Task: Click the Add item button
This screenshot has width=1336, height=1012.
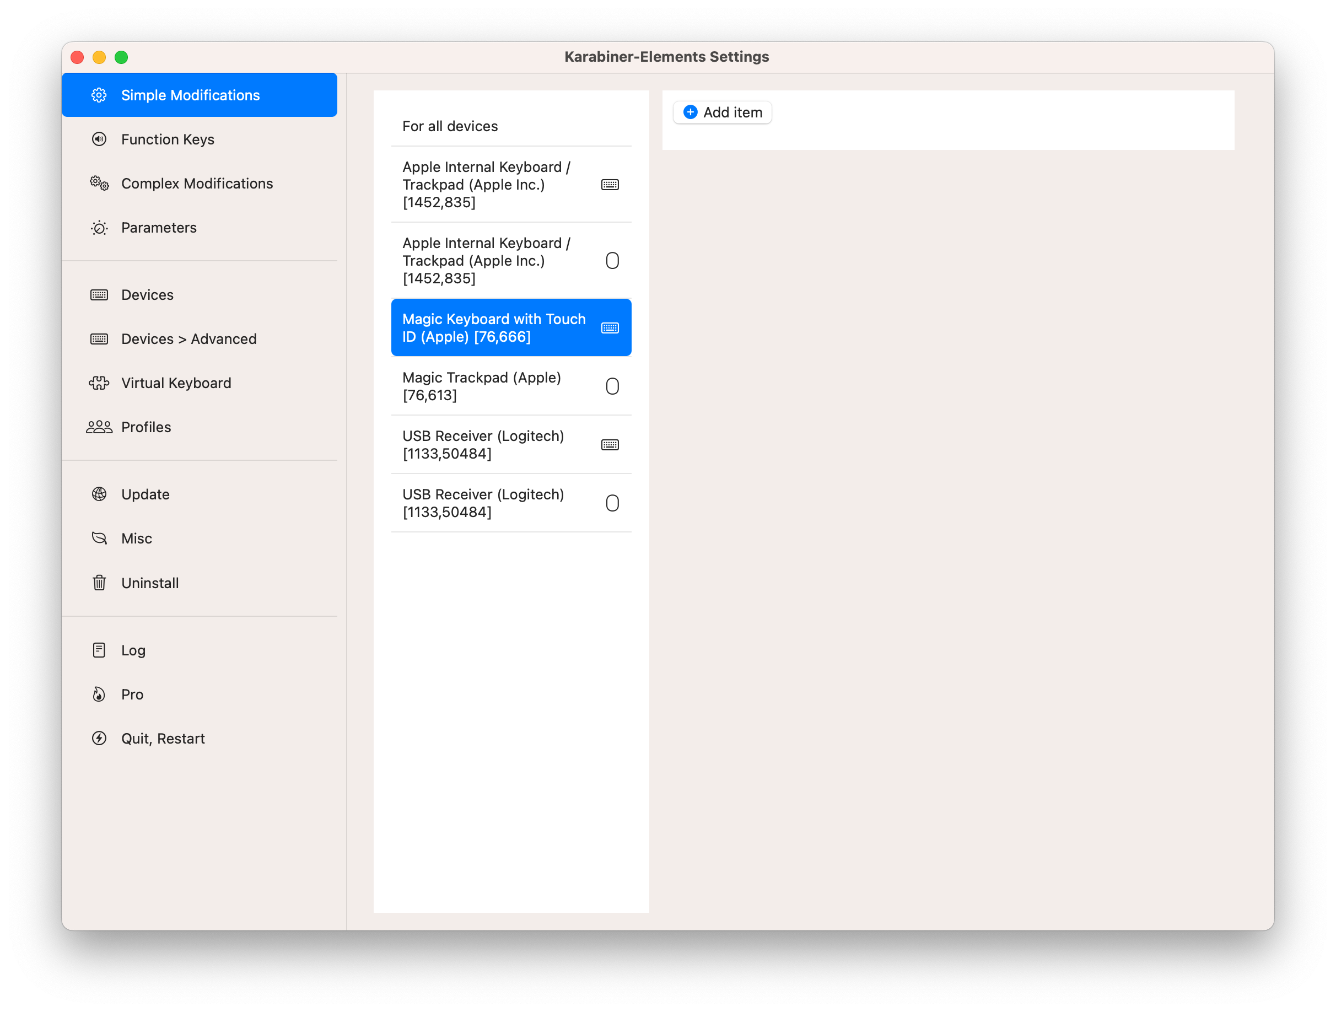Action: click(722, 112)
